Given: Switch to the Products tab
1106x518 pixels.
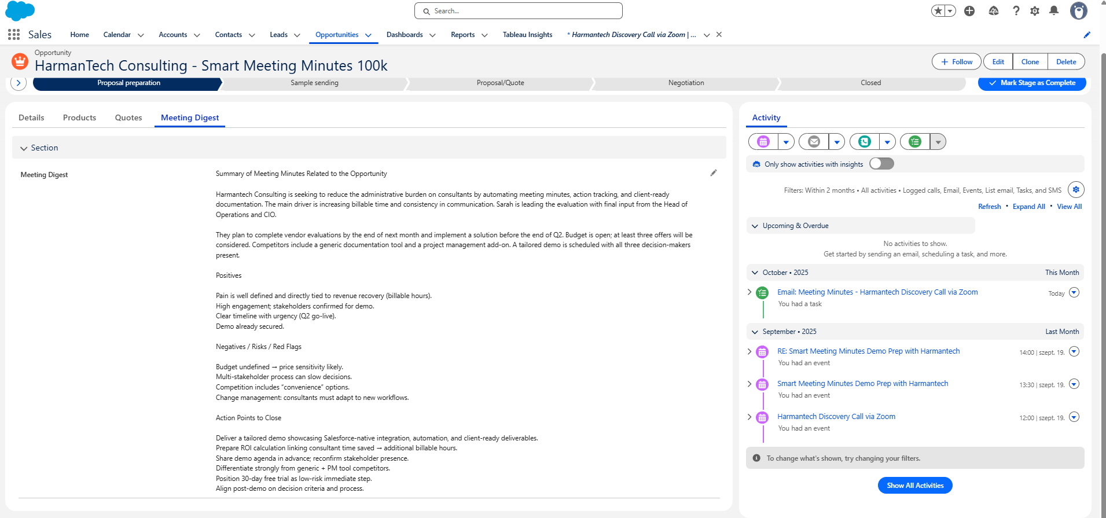Looking at the screenshot, I should click(x=79, y=117).
